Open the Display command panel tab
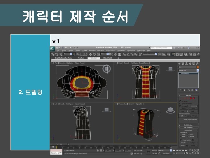The height and width of the screenshot is (158, 210). pyautogui.click(x=194, y=64)
